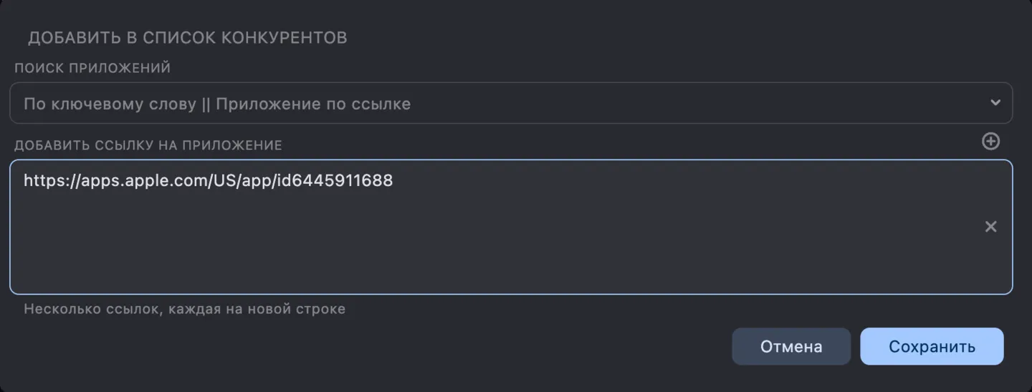Click the "Несколько ссылок" hint text
The image size is (1032, 392).
point(184,310)
